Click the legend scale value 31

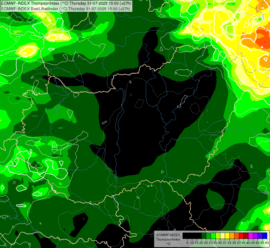[x=225, y=243]
